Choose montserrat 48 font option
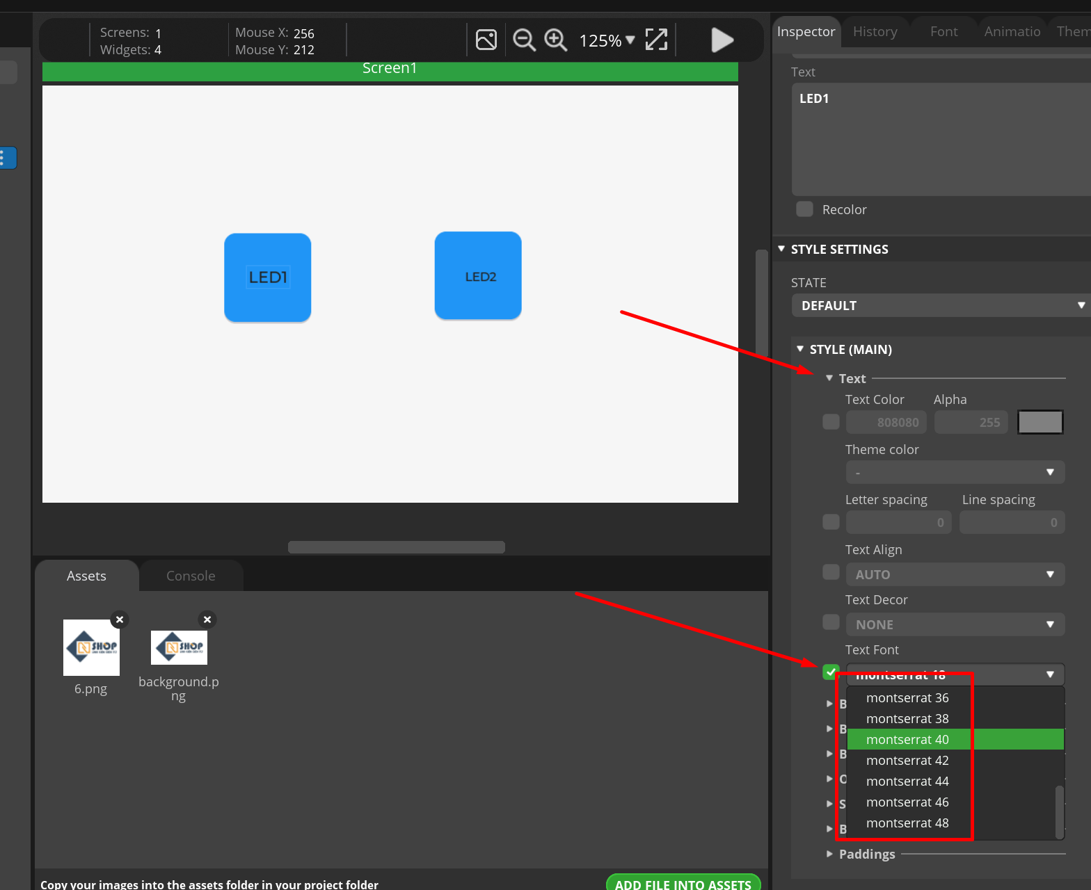This screenshot has width=1091, height=890. click(x=955, y=823)
